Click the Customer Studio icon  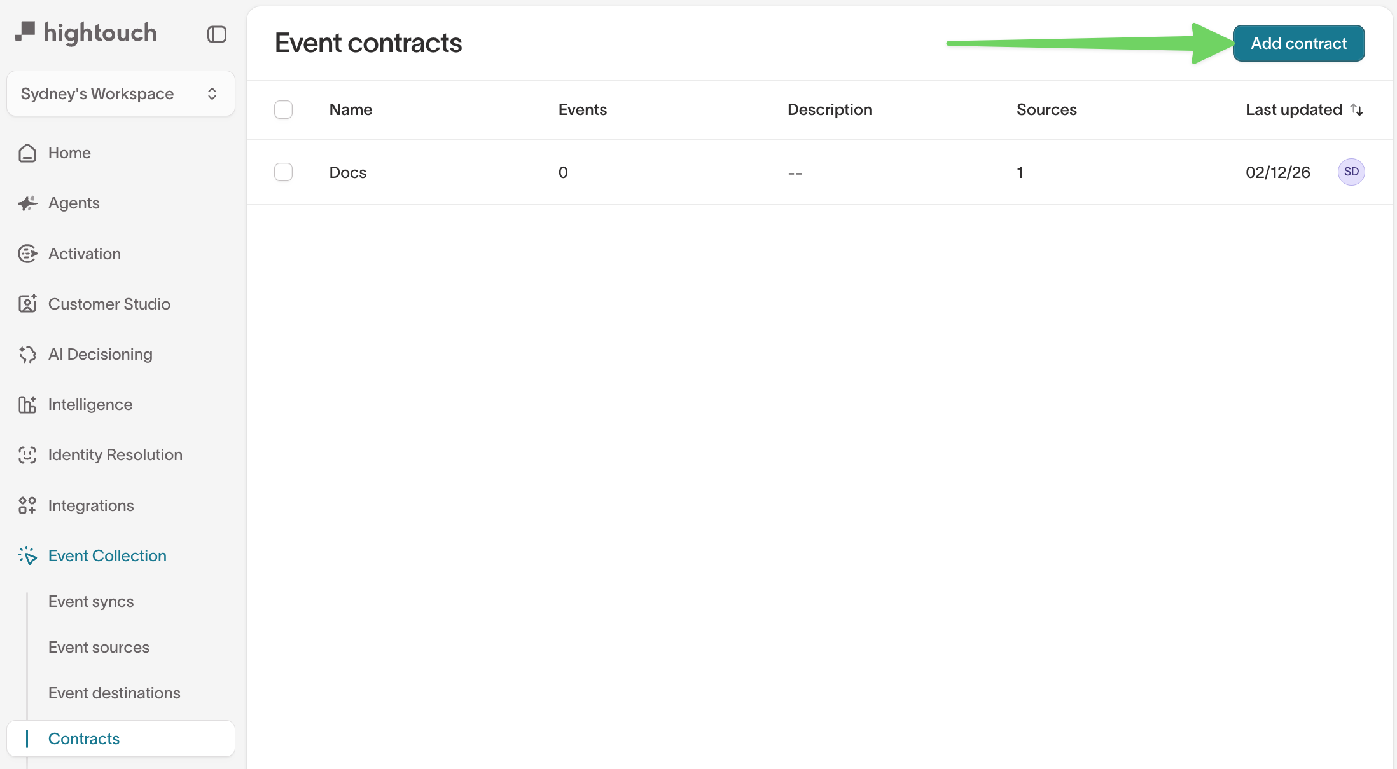pyautogui.click(x=27, y=304)
